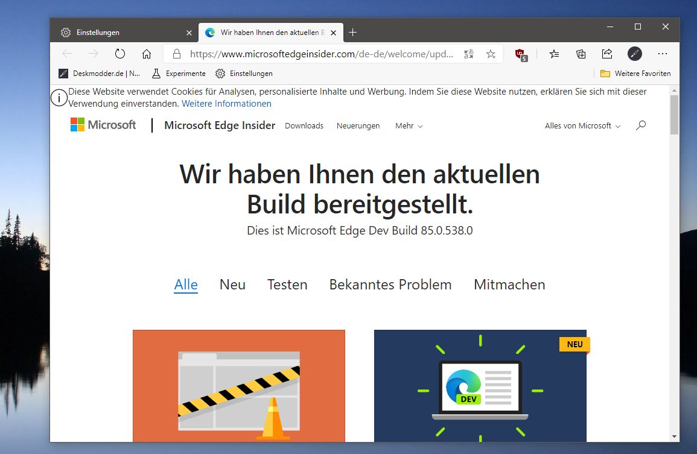This screenshot has width=697, height=454.
Task: Click the cookie notice info icon
Action: click(59, 98)
